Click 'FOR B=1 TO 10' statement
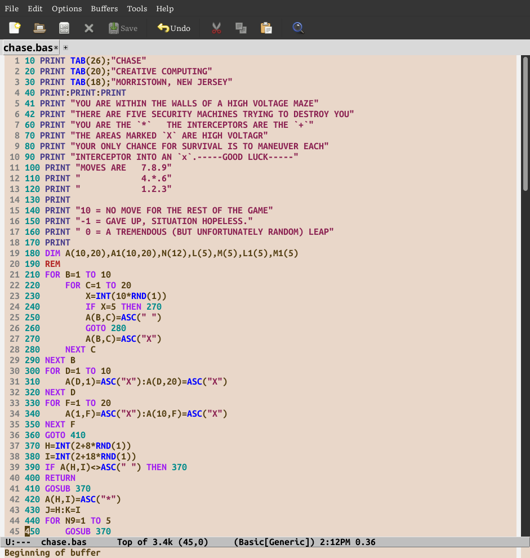 [78, 275]
